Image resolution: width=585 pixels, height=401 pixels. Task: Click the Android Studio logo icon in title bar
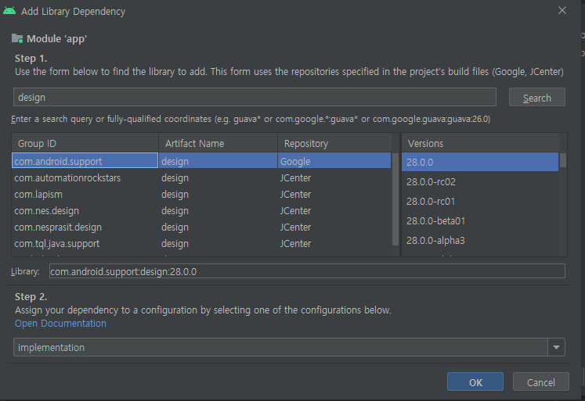tap(9, 11)
